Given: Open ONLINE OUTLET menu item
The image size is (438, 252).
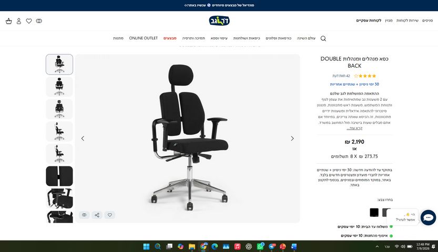Looking at the screenshot, I should coord(144,38).
